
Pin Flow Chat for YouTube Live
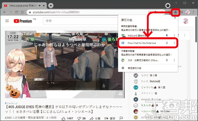[167, 43]
